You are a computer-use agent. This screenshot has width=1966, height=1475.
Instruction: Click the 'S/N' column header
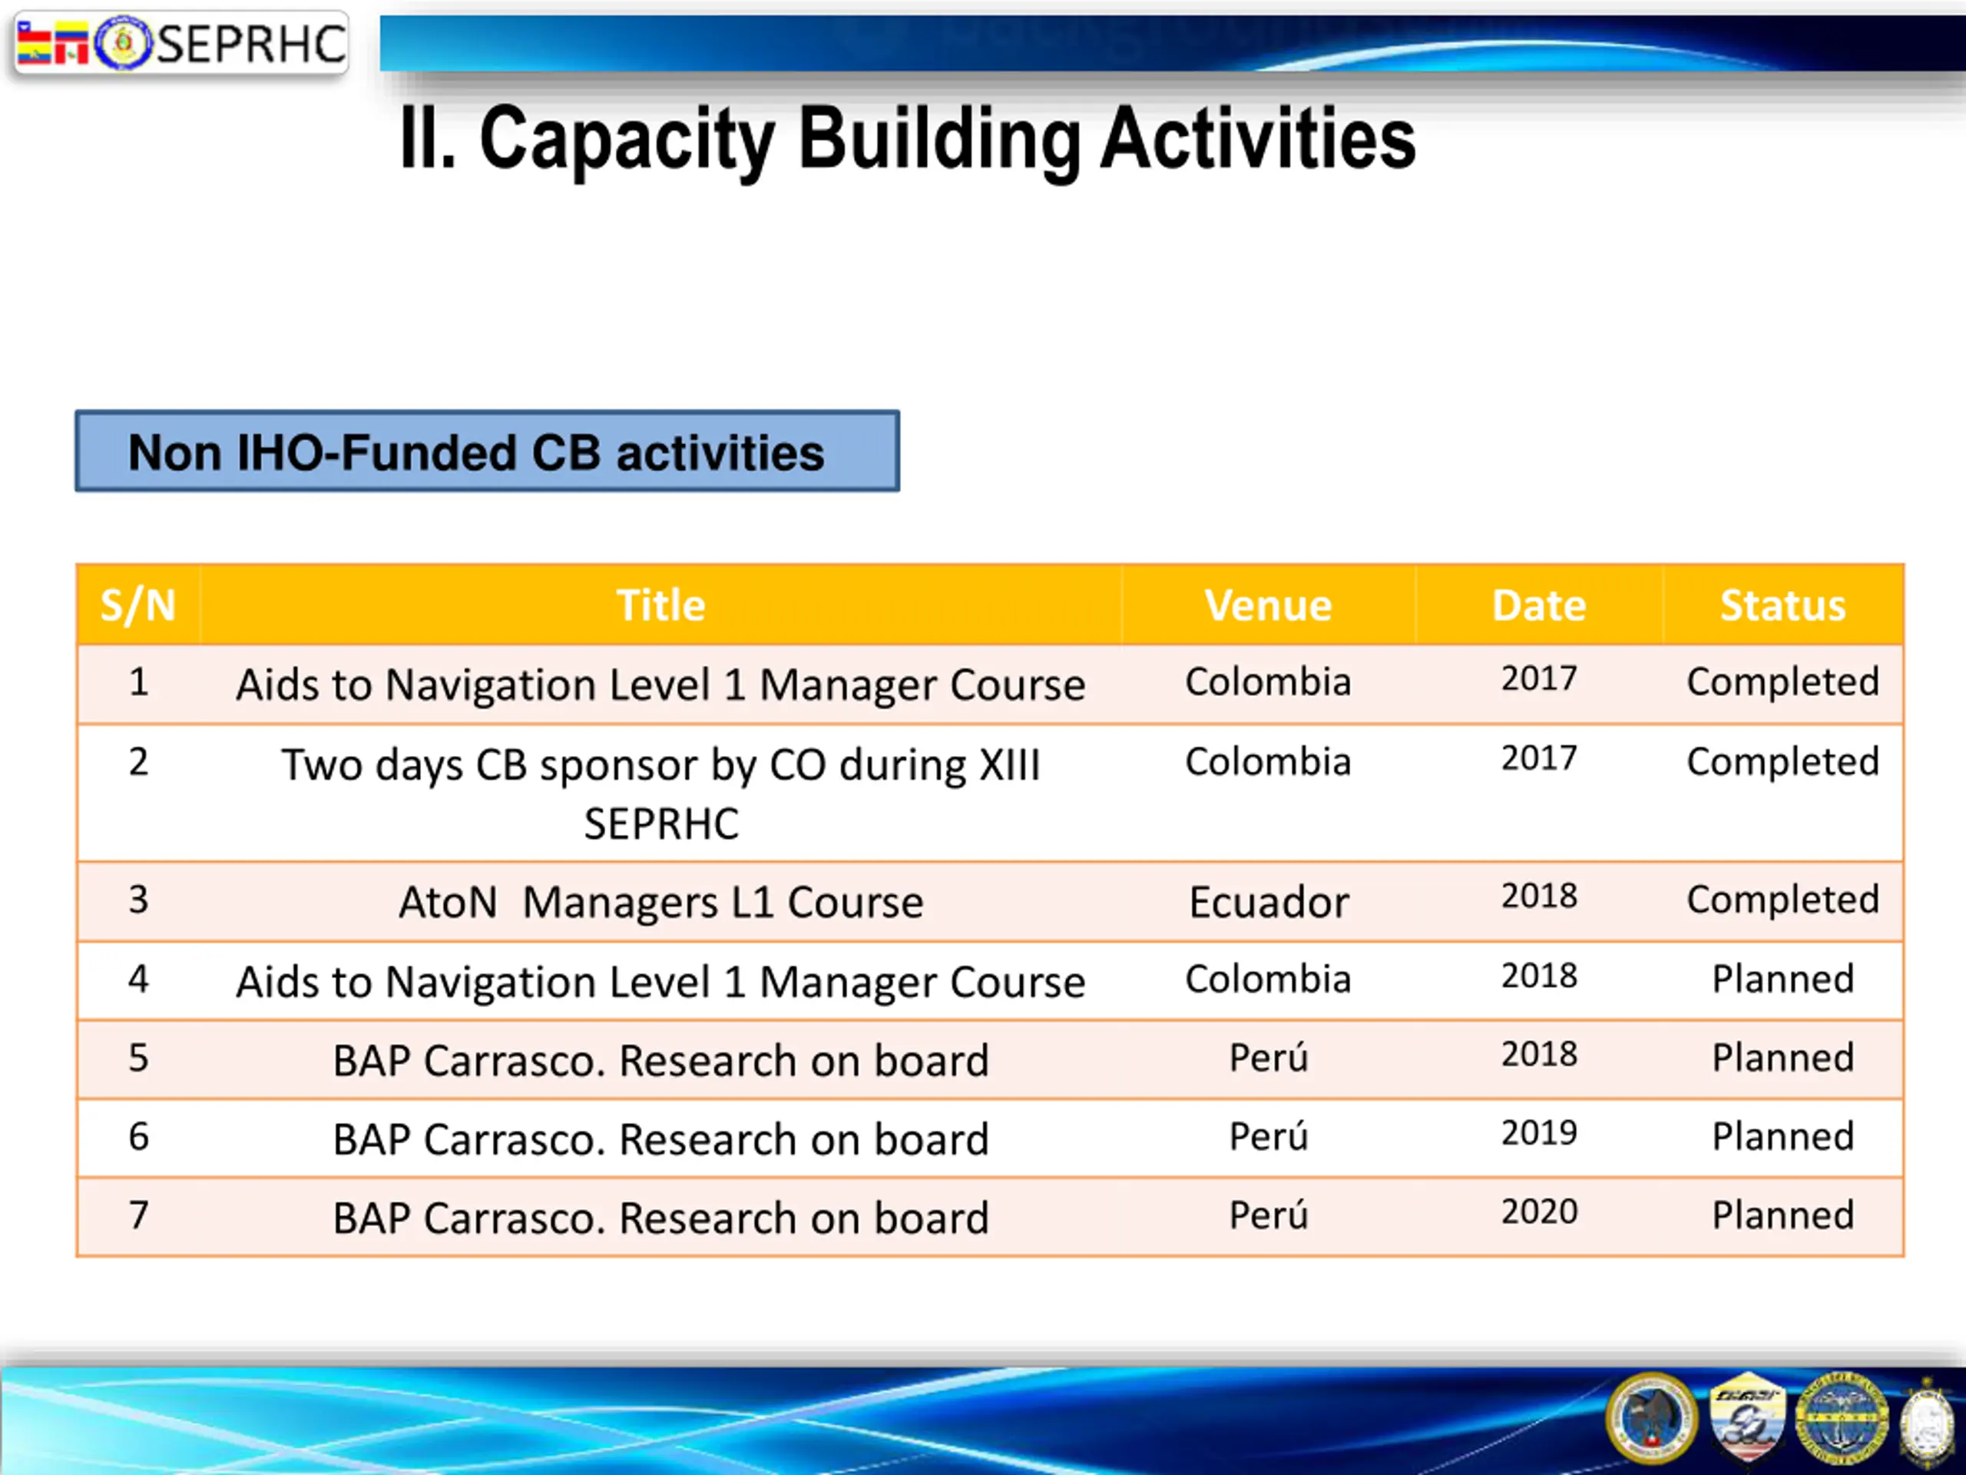coord(139,605)
